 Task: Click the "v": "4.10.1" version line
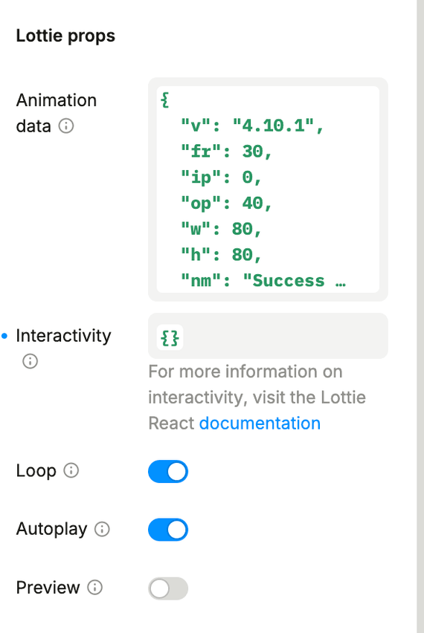[252, 126]
